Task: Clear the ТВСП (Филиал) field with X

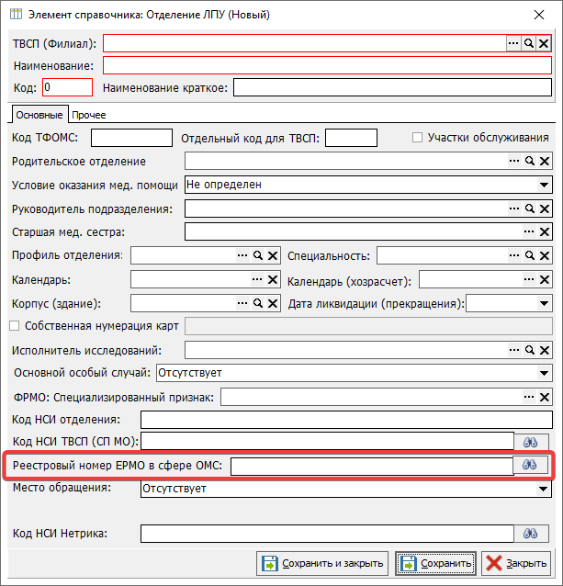Action: click(x=544, y=43)
